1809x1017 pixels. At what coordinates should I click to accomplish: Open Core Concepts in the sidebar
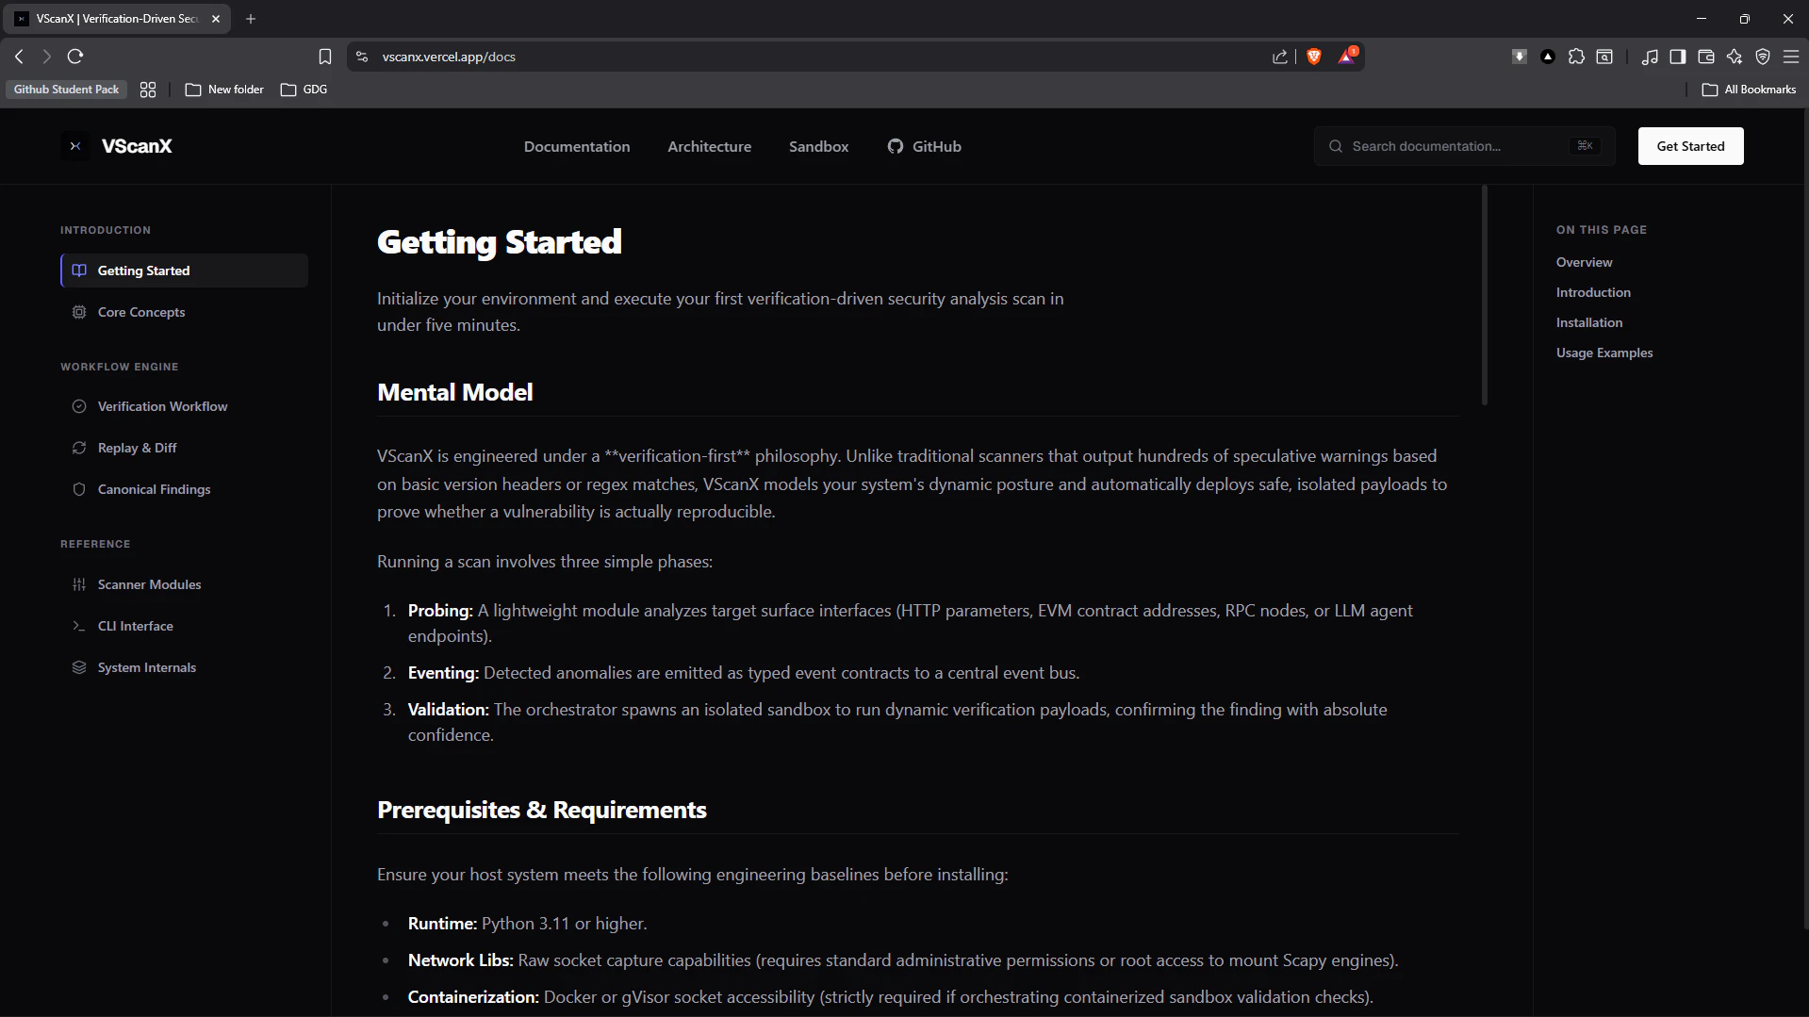coord(184,312)
